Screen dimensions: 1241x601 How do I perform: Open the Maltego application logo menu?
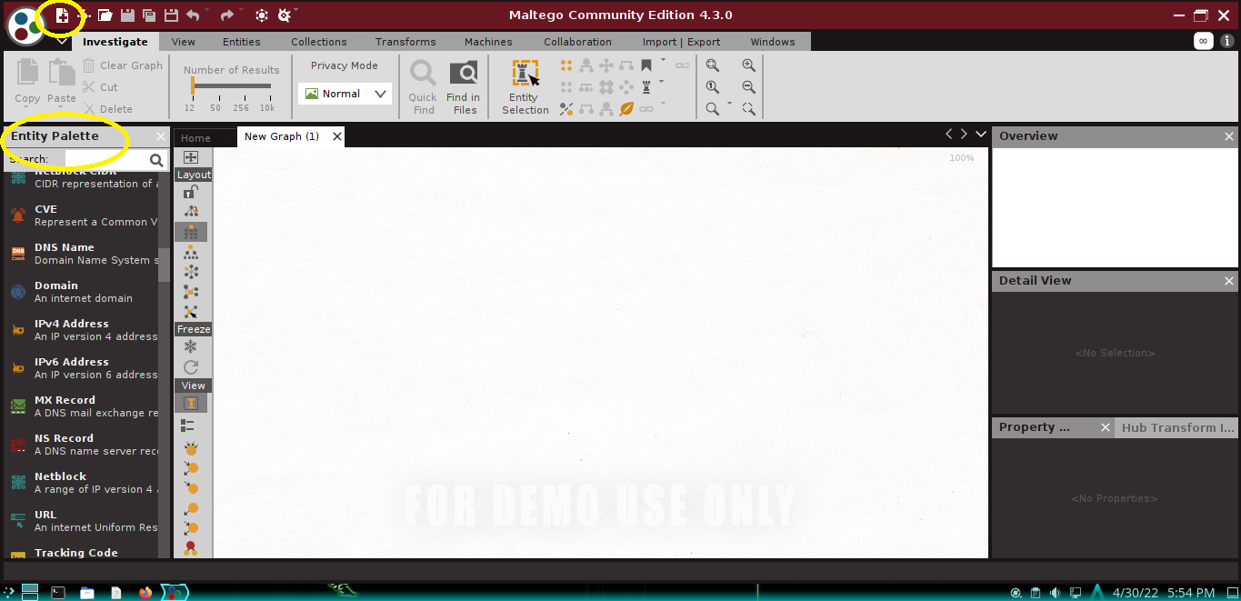coord(25,25)
